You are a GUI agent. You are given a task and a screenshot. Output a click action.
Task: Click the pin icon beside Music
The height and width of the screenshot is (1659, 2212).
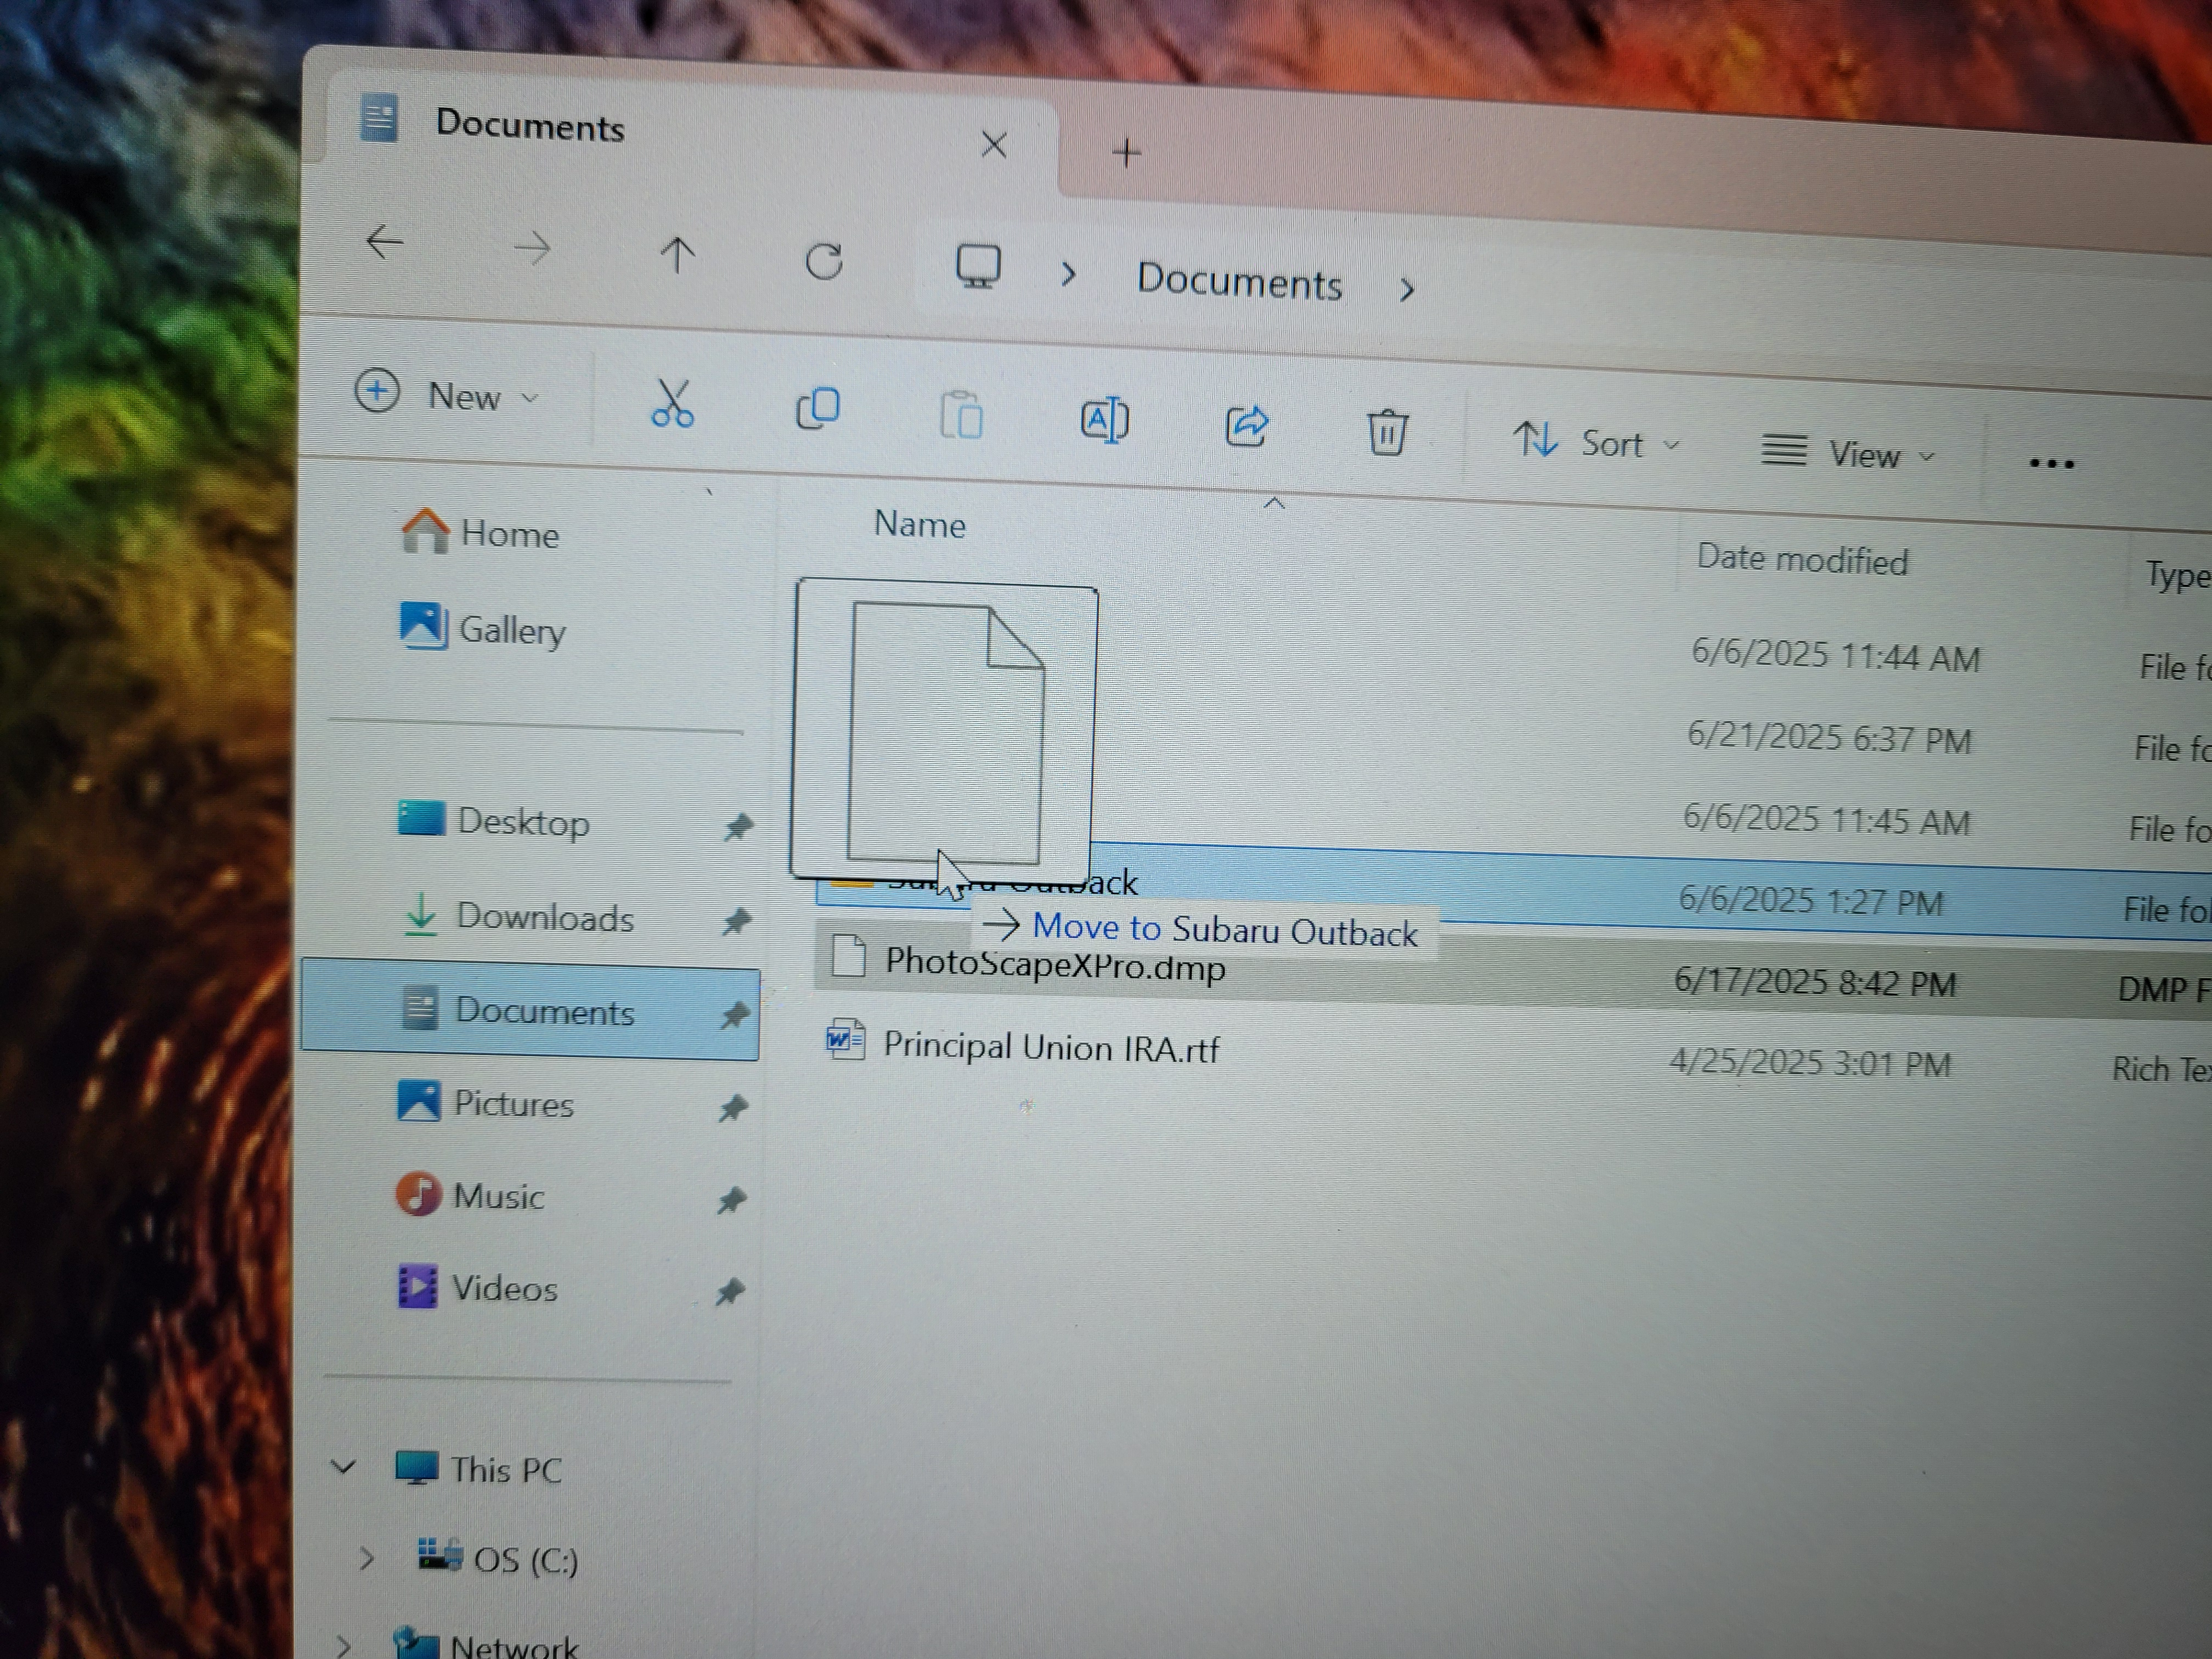click(x=731, y=1200)
